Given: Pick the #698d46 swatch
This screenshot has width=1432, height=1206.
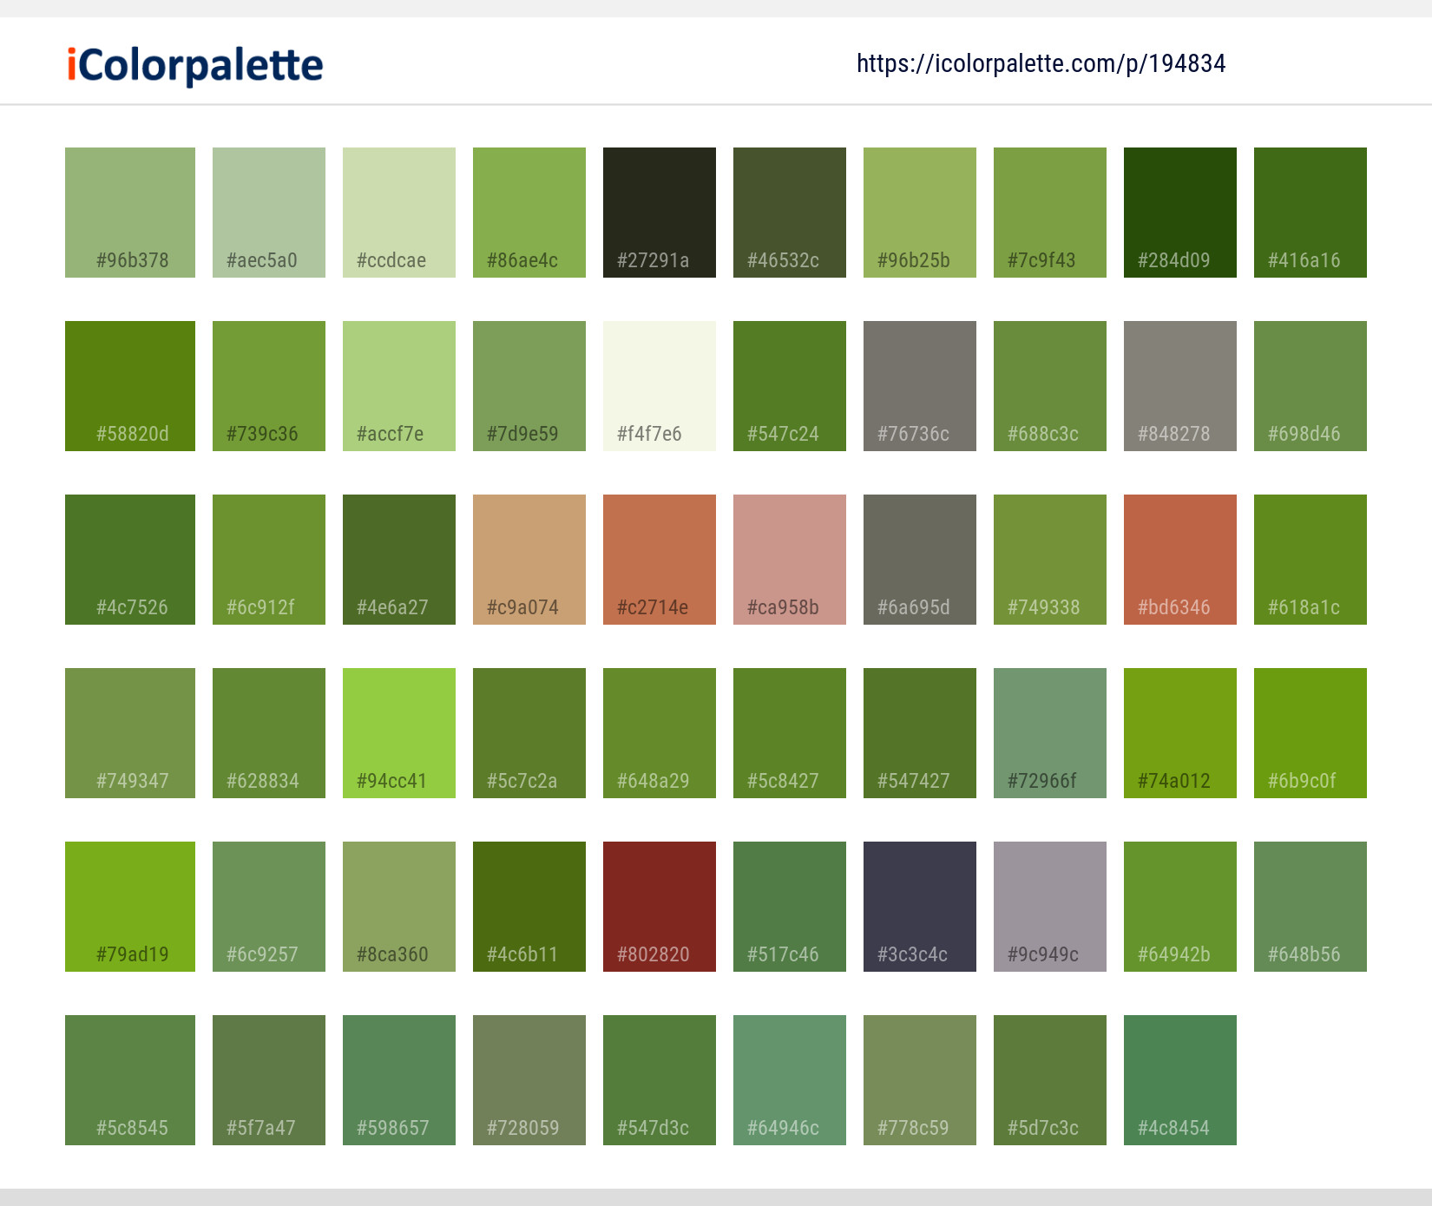Looking at the screenshot, I should tap(1310, 386).
